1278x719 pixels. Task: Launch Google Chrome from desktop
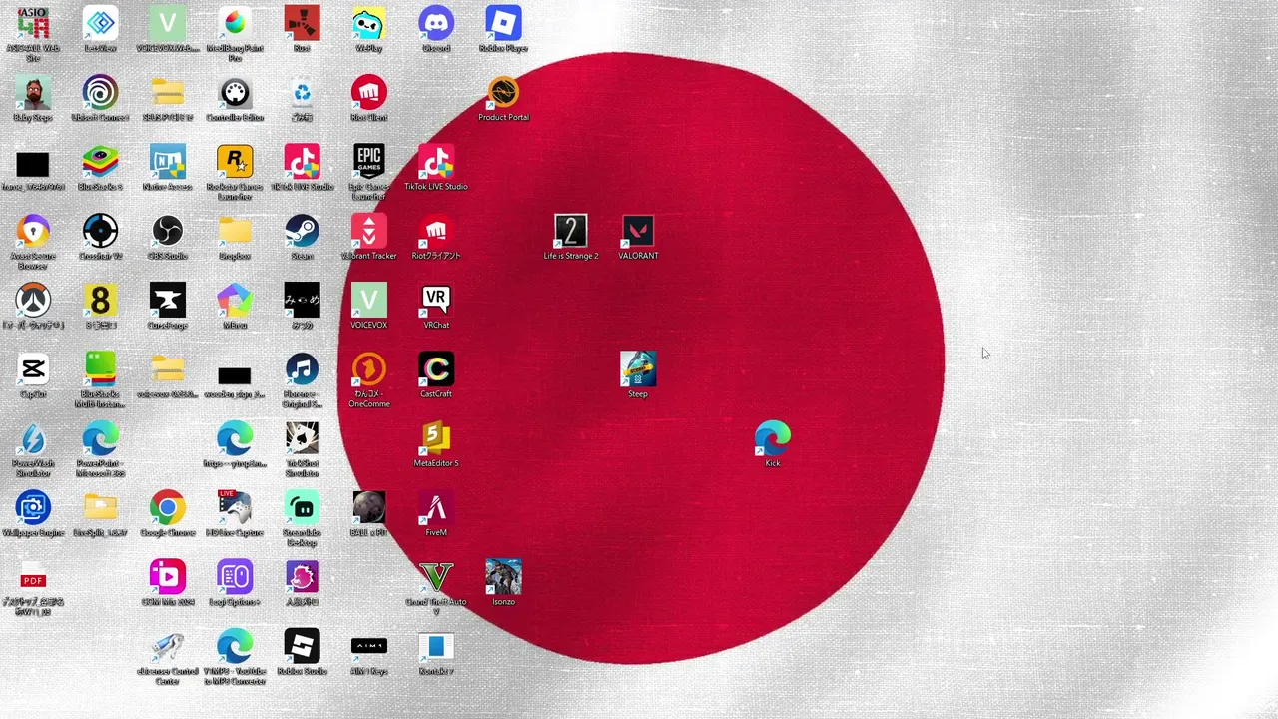pos(167,508)
